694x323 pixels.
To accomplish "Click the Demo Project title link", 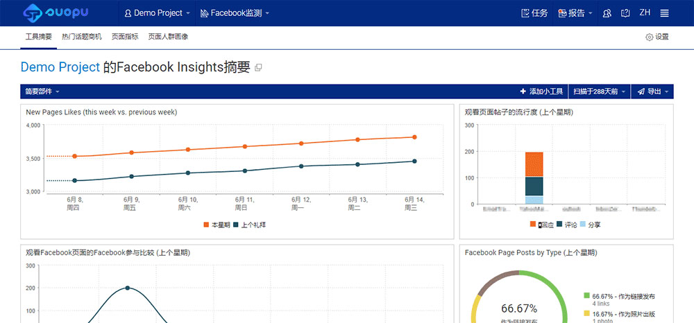I will coord(60,67).
